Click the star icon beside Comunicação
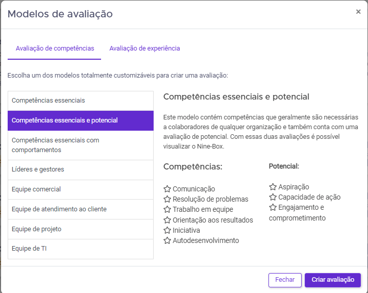This screenshot has width=368, height=293. coord(167,189)
